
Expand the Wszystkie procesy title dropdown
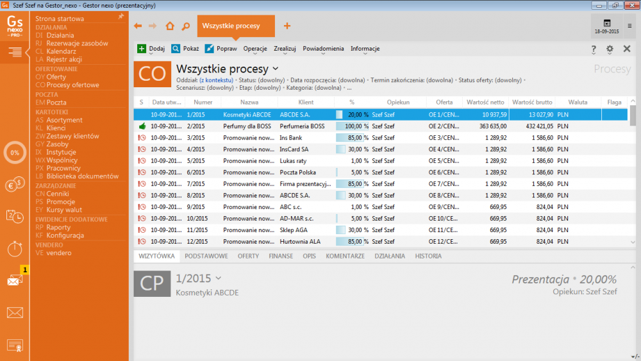click(x=276, y=69)
